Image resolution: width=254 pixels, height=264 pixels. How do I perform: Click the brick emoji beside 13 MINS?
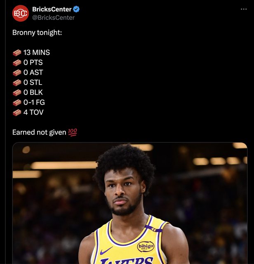pyautogui.click(x=17, y=53)
